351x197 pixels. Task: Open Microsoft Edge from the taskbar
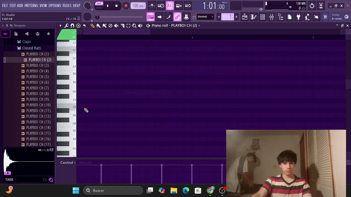186,190
